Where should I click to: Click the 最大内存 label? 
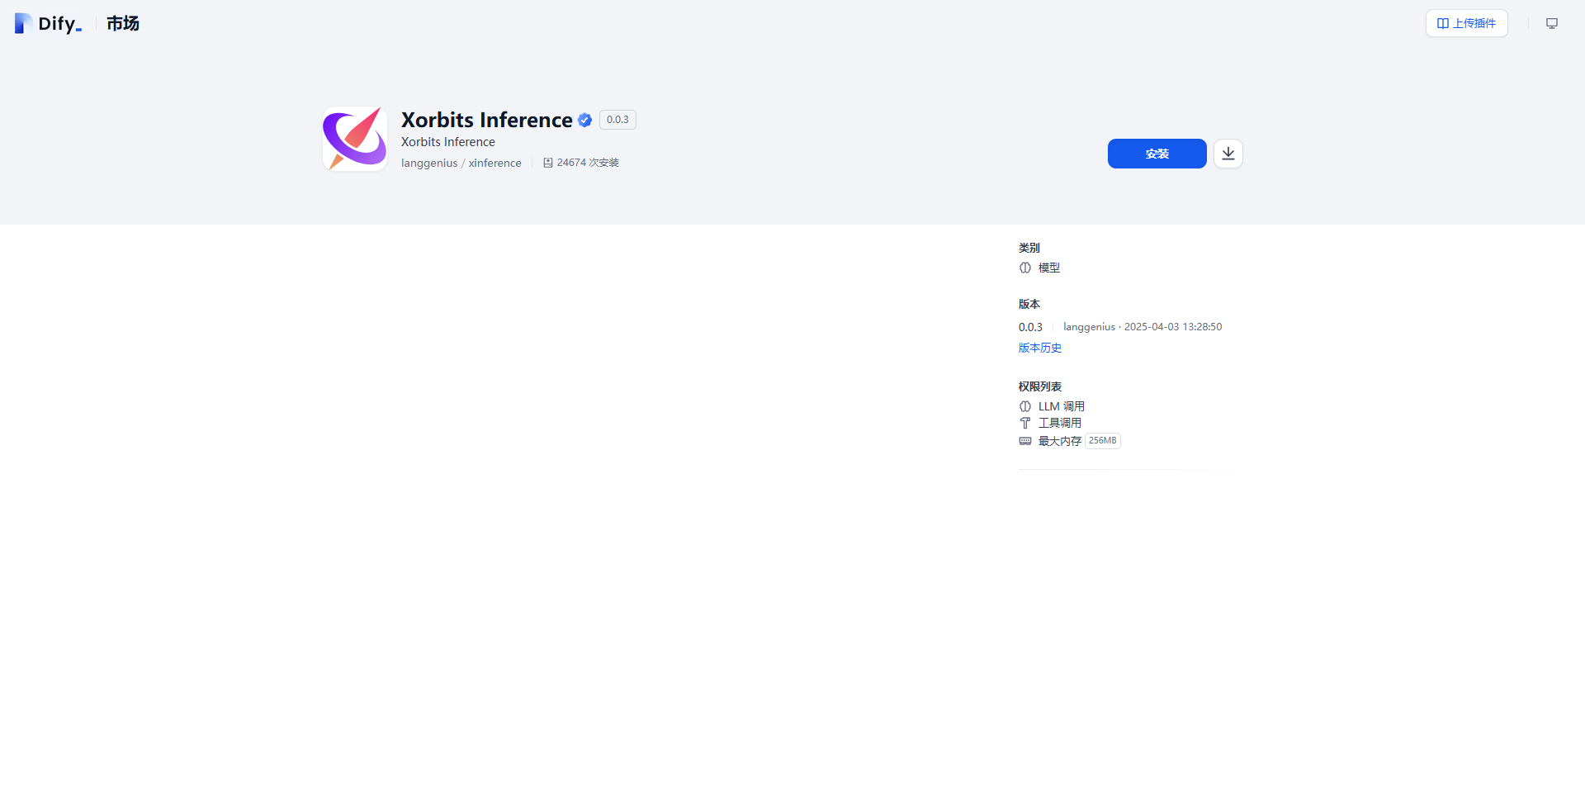point(1059,441)
